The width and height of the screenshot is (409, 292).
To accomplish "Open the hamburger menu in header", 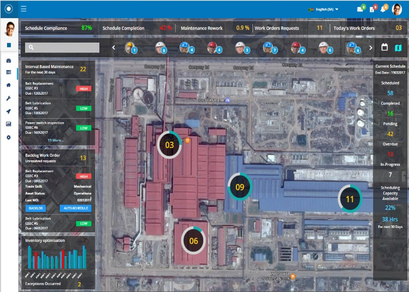I will (24, 9).
